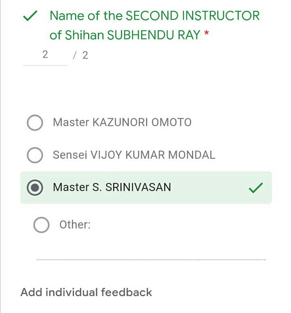Click the score input field showing 2

click(45, 55)
